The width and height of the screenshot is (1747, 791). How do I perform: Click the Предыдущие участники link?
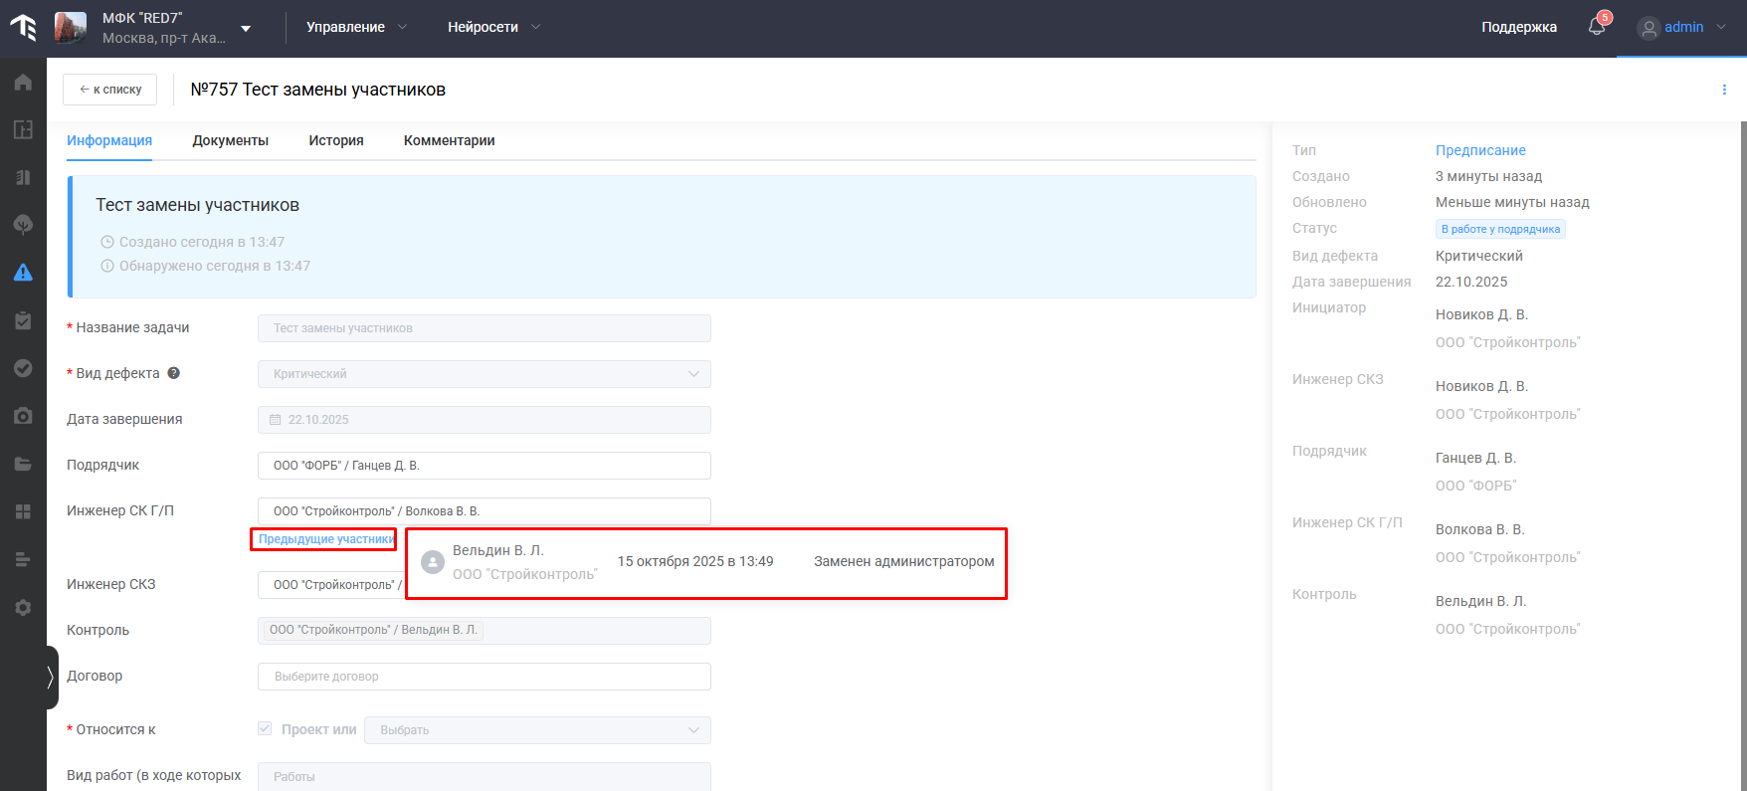[x=324, y=539]
